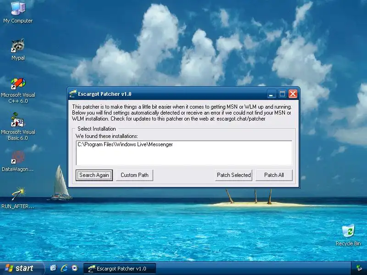Click the Show Desktop Quick Launch icon
Viewport: 367px width, 275px height.
click(53, 268)
